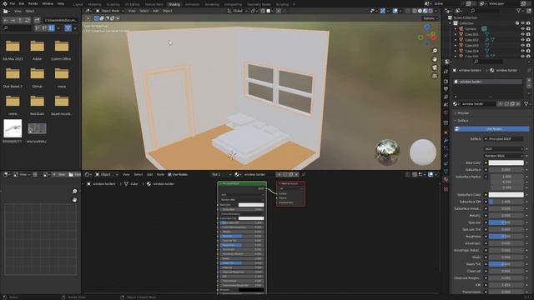Toggle viewport overlays button
The height and width of the screenshot is (300, 534).
click(x=395, y=11)
